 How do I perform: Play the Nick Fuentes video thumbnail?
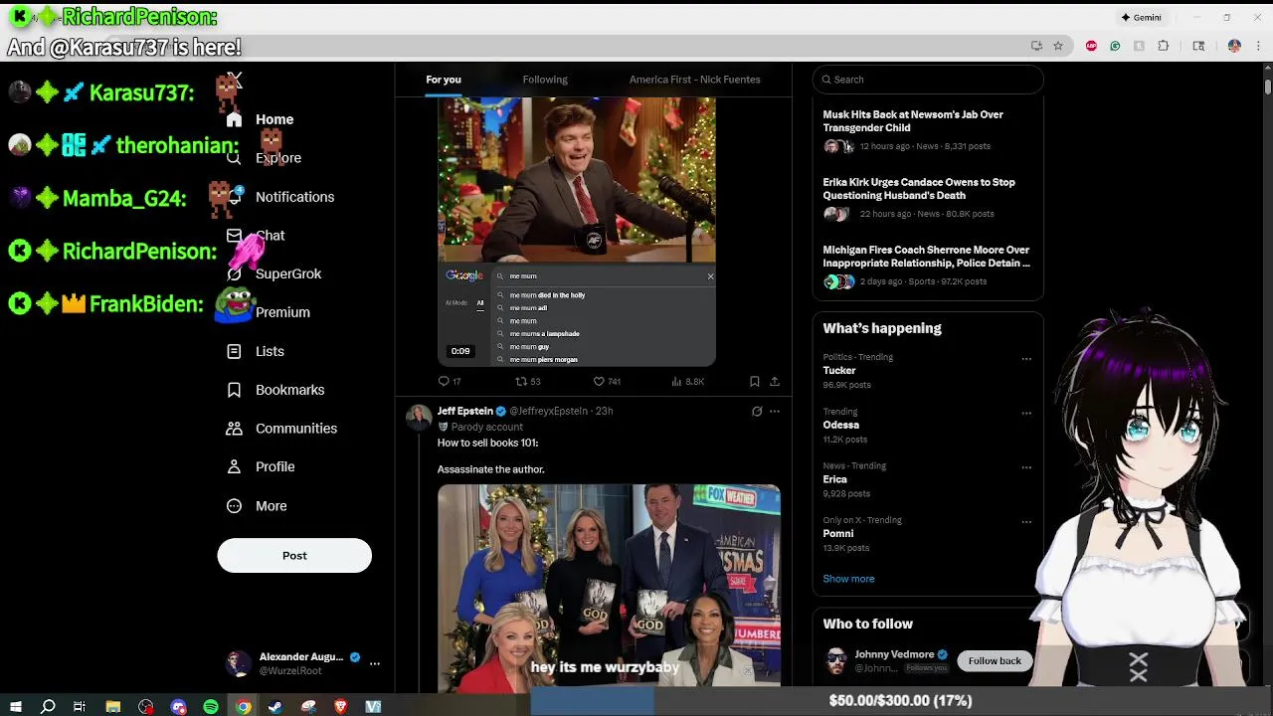[x=577, y=232]
